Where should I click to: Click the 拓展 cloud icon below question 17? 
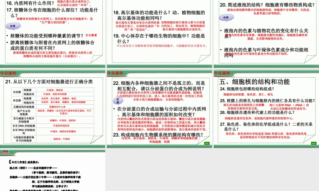tap(13, 26)
